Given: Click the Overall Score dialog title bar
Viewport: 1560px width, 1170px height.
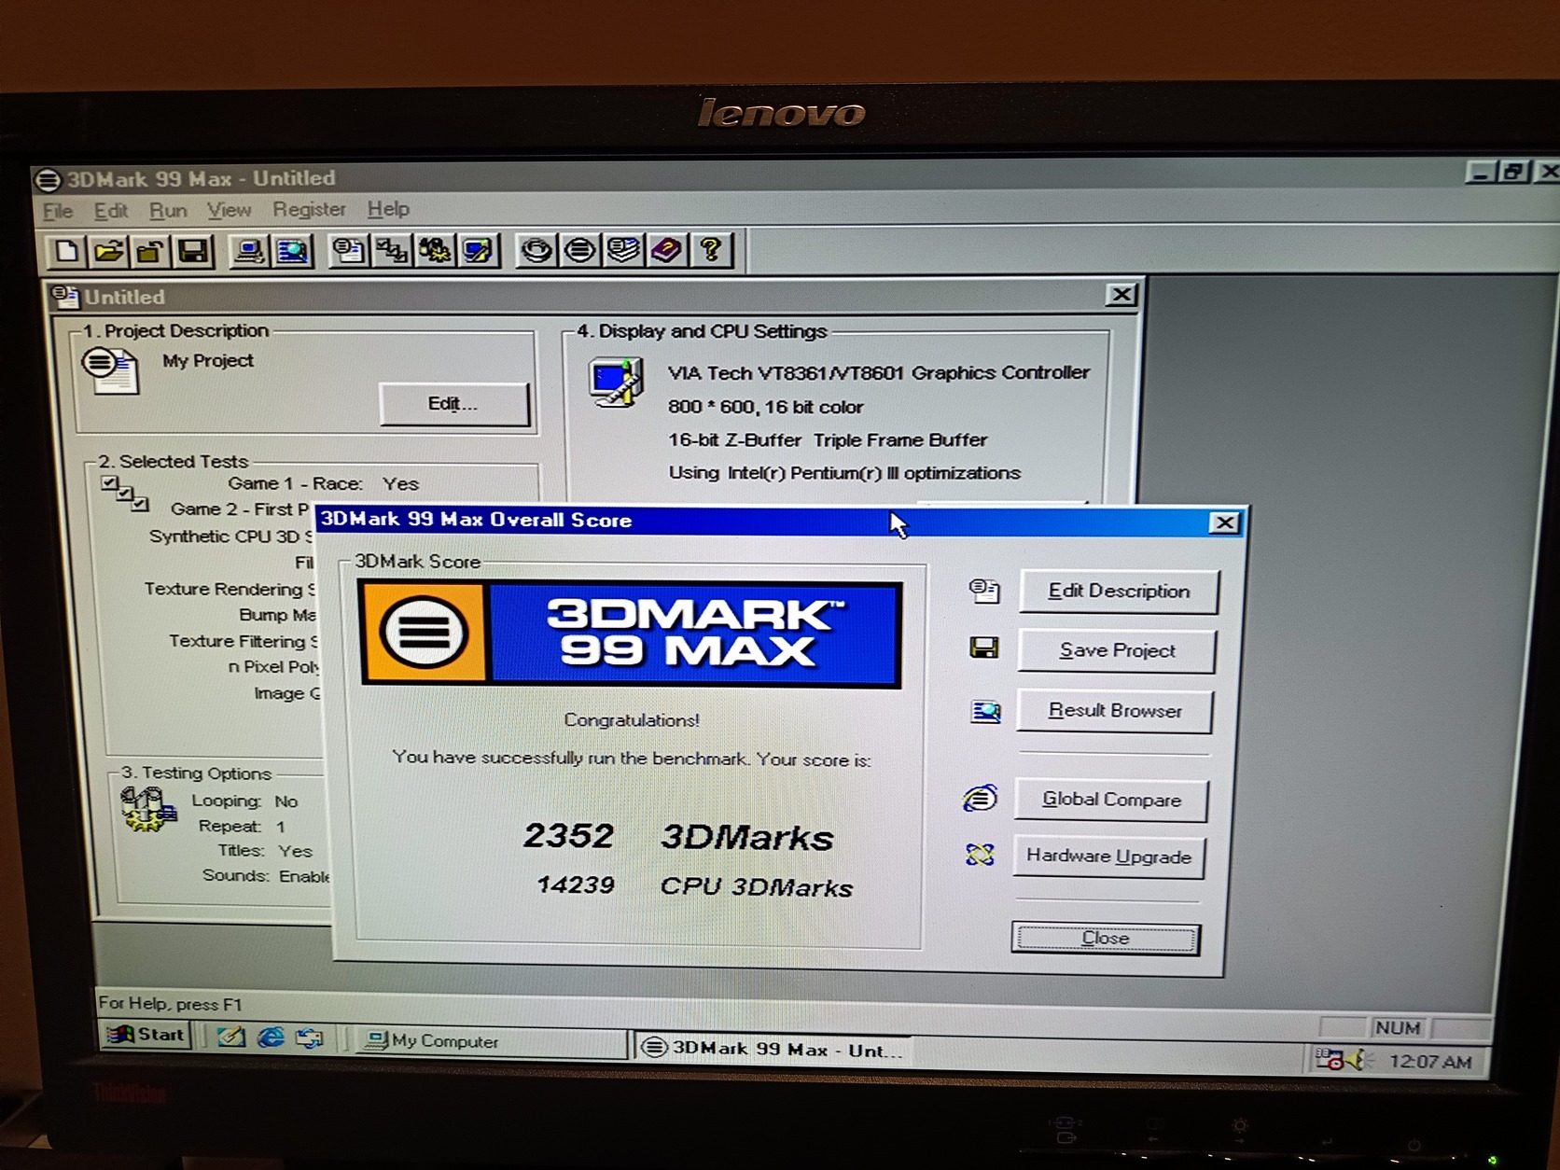Looking at the screenshot, I should click(x=779, y=521).
